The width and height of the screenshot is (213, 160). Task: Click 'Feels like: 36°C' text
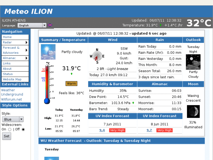[71, 93]
